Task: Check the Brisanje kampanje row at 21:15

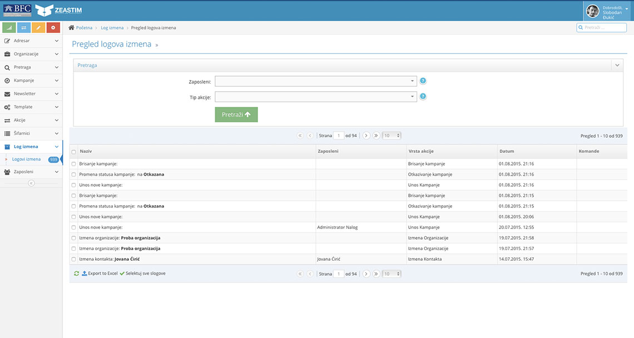Action: [x=73, y=195]
